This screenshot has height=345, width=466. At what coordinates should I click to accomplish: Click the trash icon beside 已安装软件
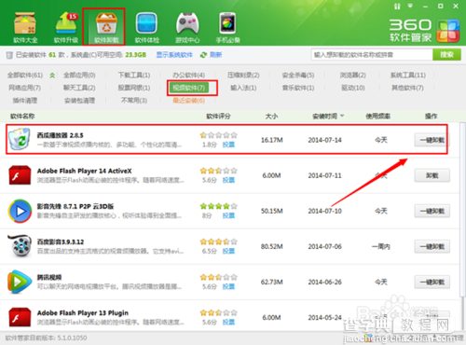click(9, 55)
